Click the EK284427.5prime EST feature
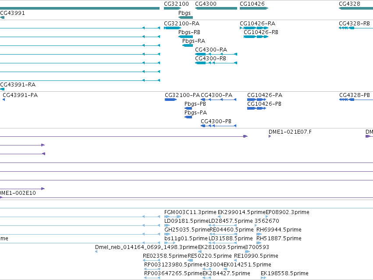Image resolution: width=373 pixels, height=280 pixels. (x=206, y=278)
